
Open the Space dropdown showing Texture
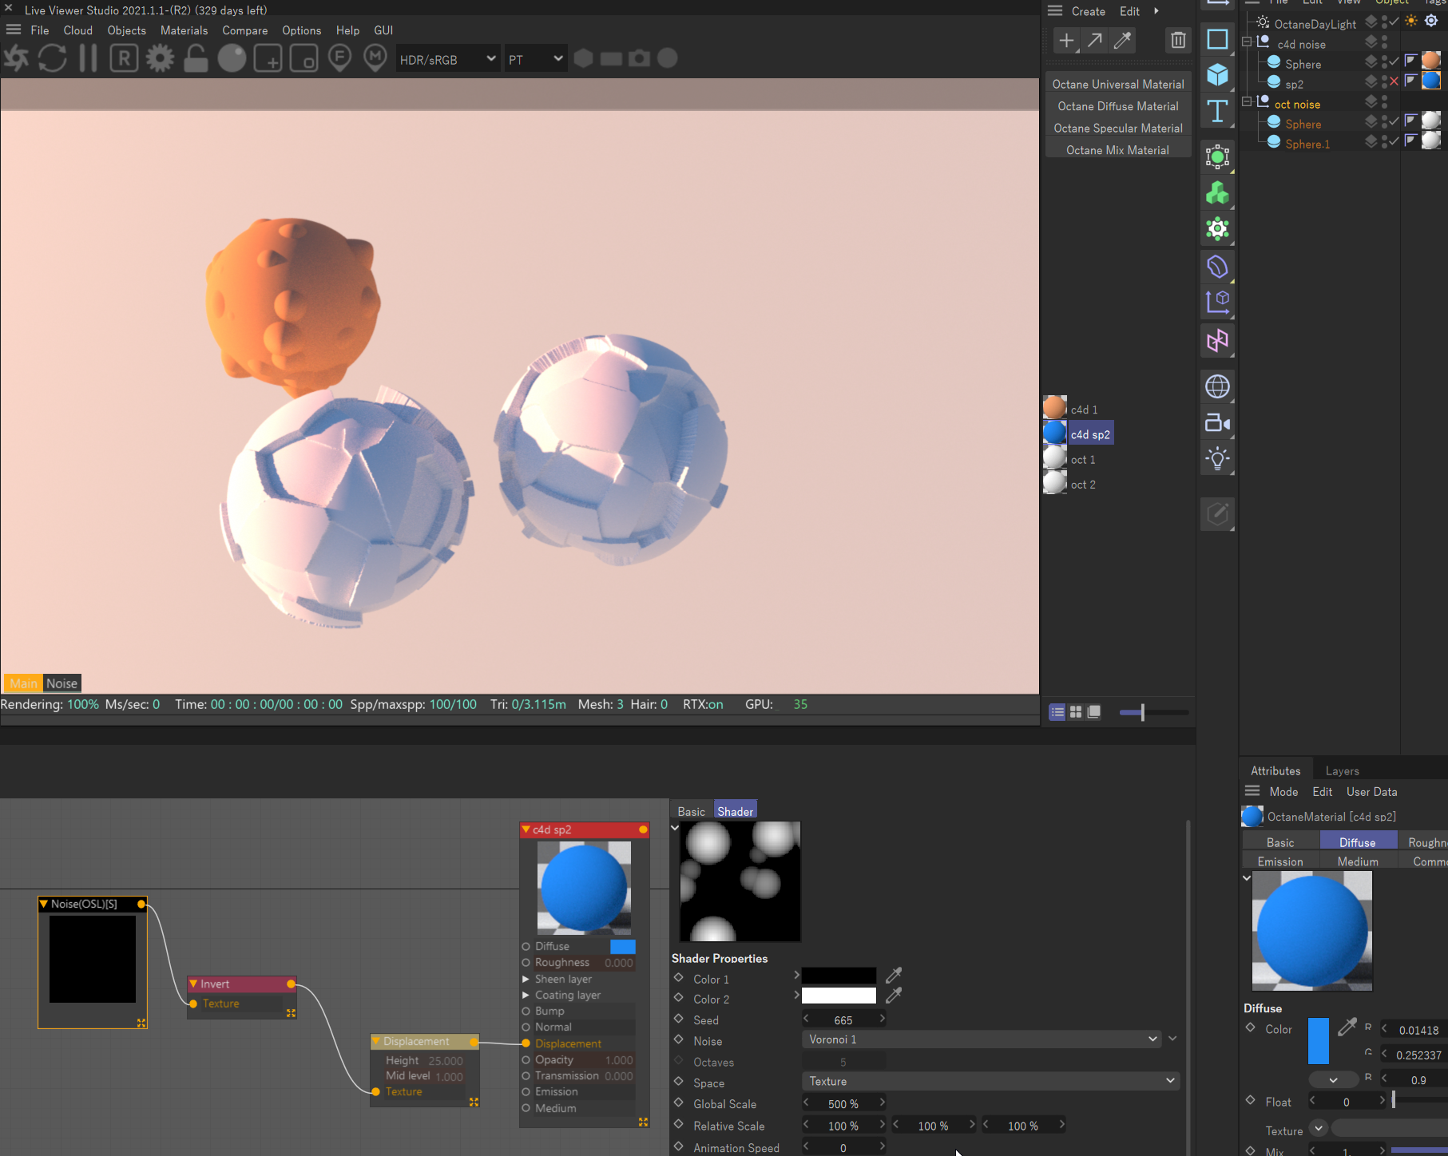point(990,1081)
